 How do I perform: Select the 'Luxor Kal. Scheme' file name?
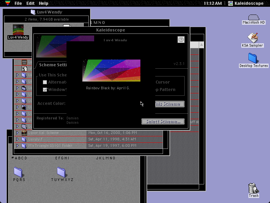(x=44, y=133)
